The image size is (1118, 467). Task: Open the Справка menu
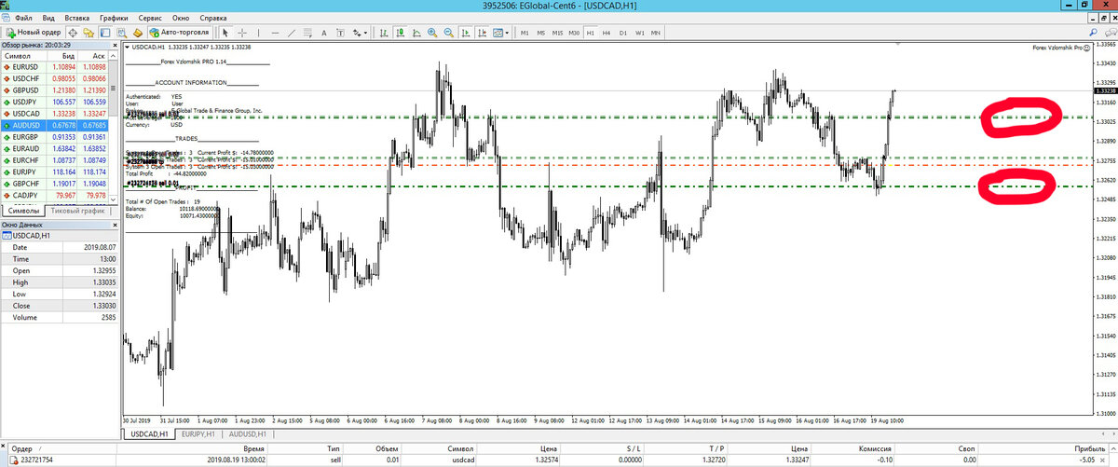(213, 18)
